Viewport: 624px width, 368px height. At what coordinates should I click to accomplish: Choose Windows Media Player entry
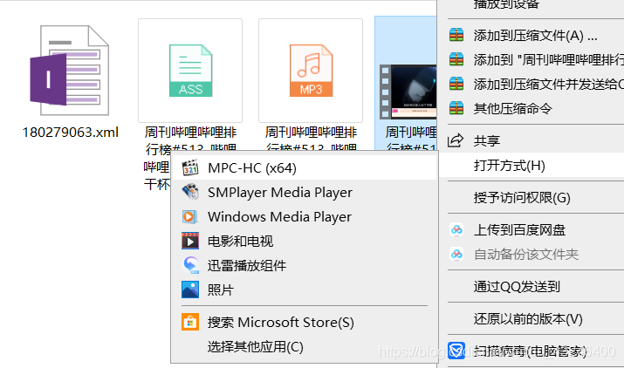305,217
